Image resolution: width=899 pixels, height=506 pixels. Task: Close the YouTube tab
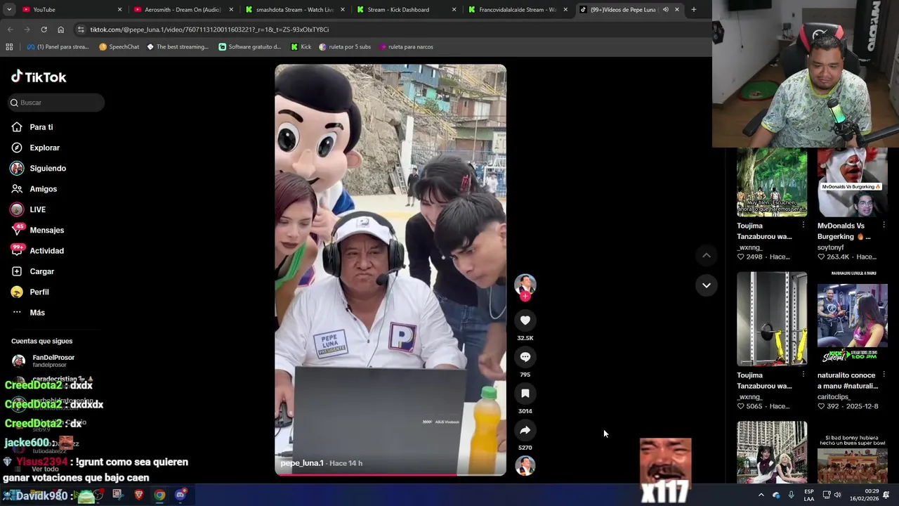(119, 10)
